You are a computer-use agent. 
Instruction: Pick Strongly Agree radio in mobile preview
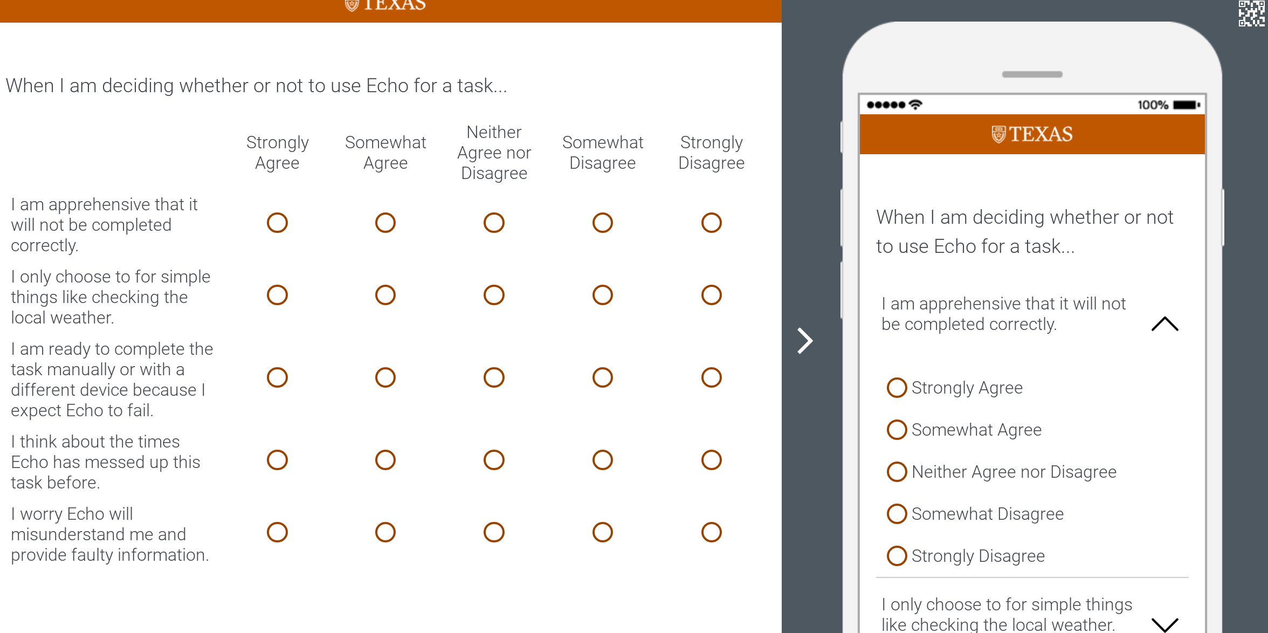click(897, 388)
